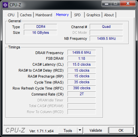Click the DRAM Frequency 1499.6 MHz value

[82, 52]
